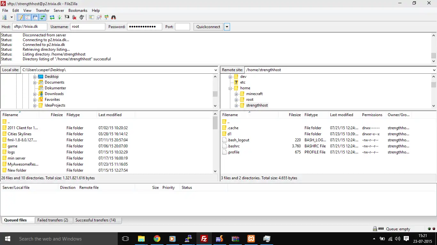Image resolution: width=437 pixels, height=245 pixels.
Task: Toggle processing of the transfer queue
Action: [60, 17]
